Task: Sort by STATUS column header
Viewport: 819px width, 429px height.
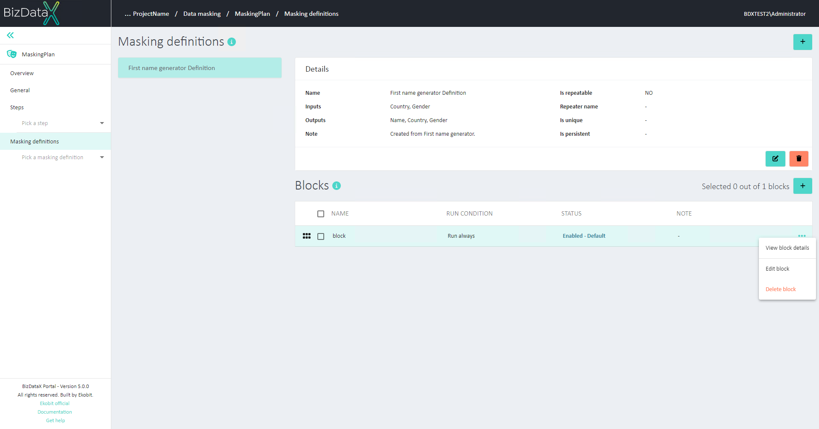Action: [x=571, y=214]
